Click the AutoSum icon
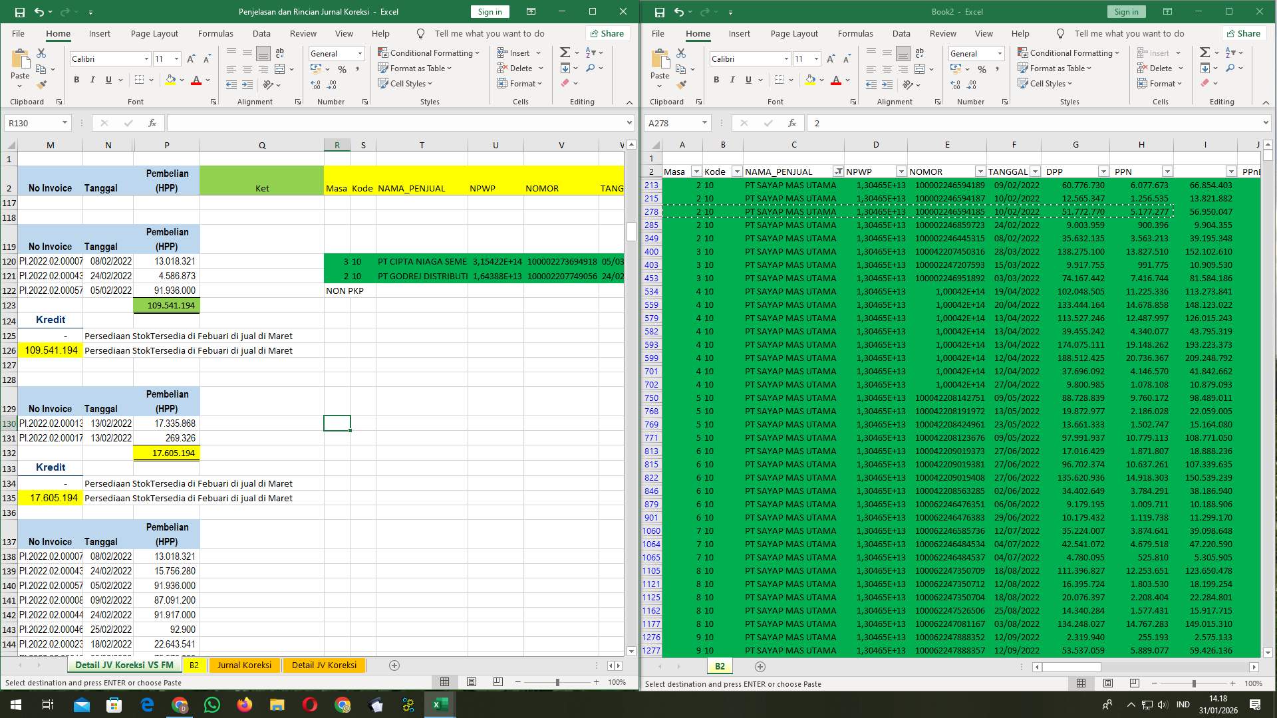 click(x=563, y=51)
